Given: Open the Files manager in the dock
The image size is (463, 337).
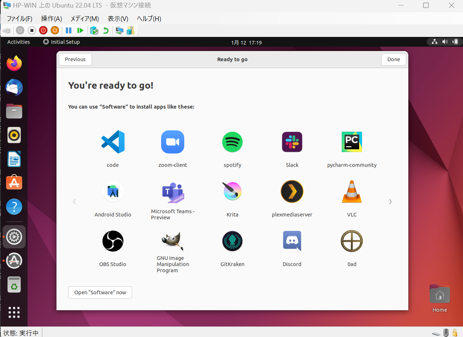Looking at the screenshot, I should point(14,111).
